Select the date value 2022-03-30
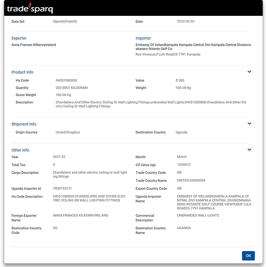Screen dimensions: 266x267 pyautogui.click(x=185, y=21)
